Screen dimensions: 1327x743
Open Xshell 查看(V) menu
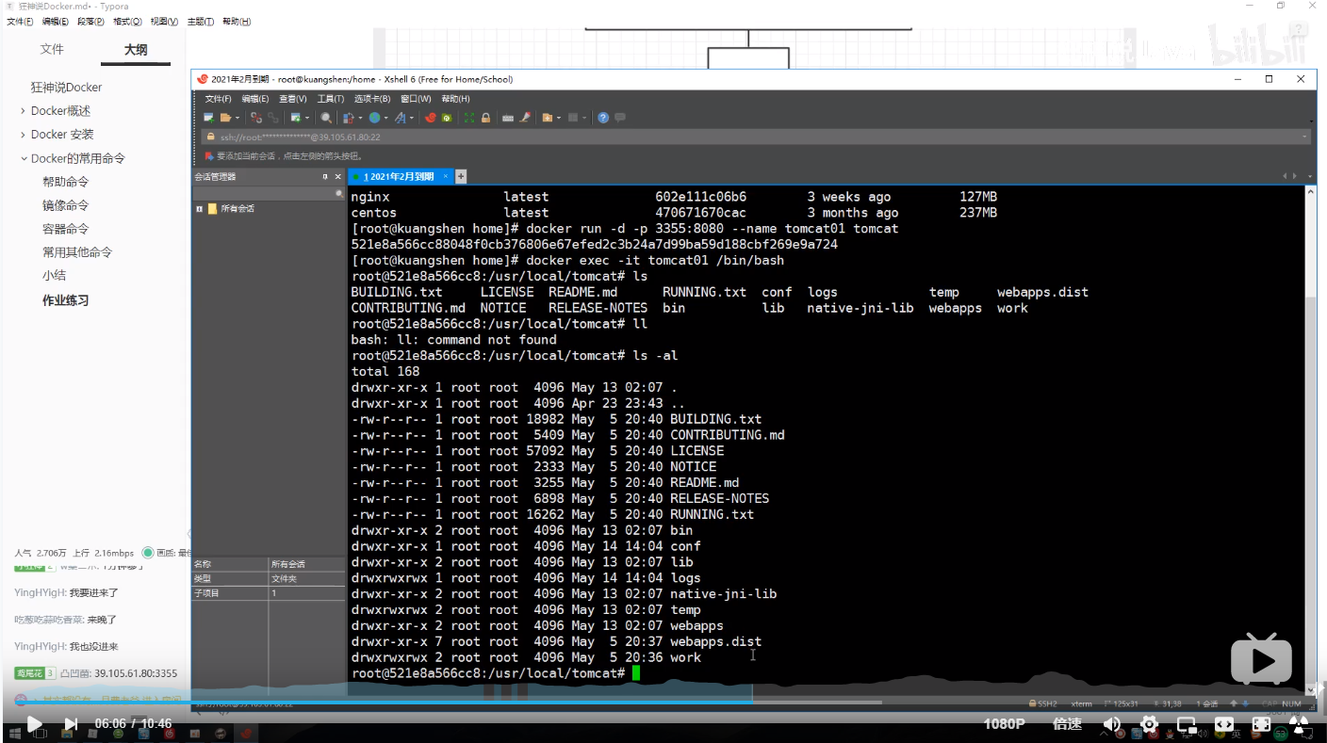point(292,99)
